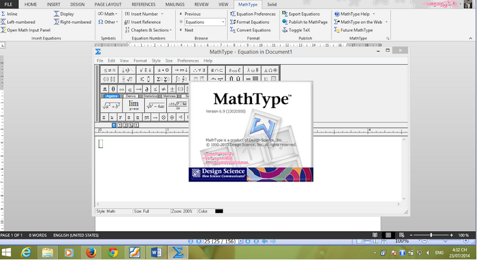Open arrow symbols palette (→⇔↓)
This screenshot has height=260, width=477.
pos(181,70)
